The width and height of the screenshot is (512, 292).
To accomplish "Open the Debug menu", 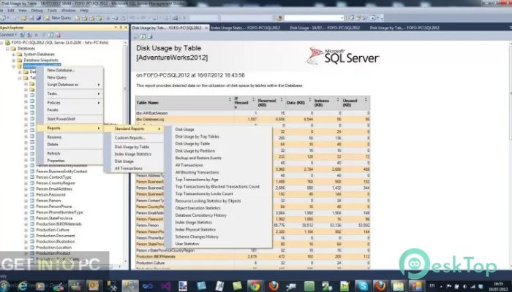I will click(x=37, y=10).
